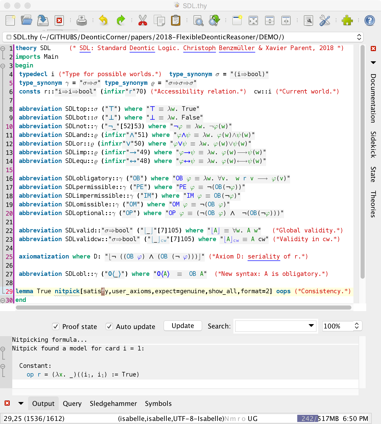Click the Save buffer icon
The image size is (381, 424).
[43, 20]
